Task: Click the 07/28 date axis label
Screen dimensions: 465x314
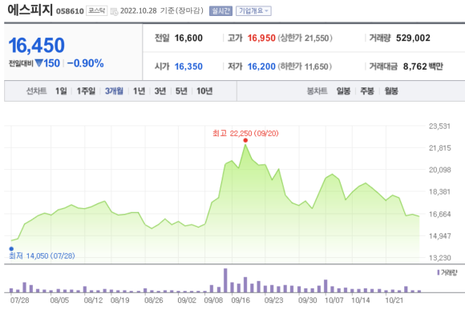Action: point(19,300)
